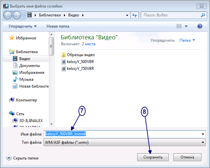Open the 2 места library locations link

tap(89, 44)
